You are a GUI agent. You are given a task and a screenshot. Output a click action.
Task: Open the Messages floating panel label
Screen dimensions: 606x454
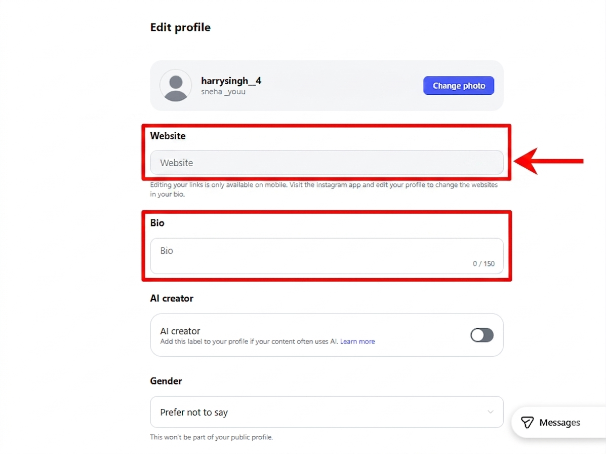[x=559, y=422]
